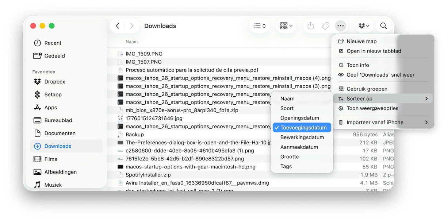Open the Dropbox toolbar dropdown
Image resolution: width=444 pixels, height=221 pixels.
pos(364,26)
